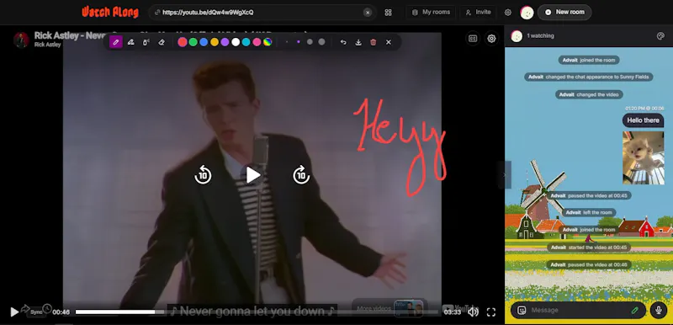Viewport: 673px width, 325px height.
Task: Choose the smallest brush size dot
Action: click(x=287, y=42)
